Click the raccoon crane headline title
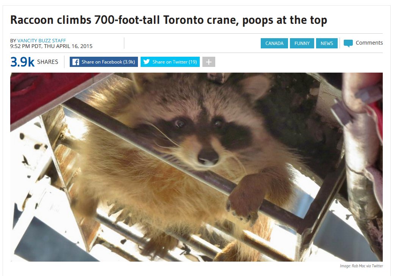This screenshot has height=276, width=393. (169, 20)
